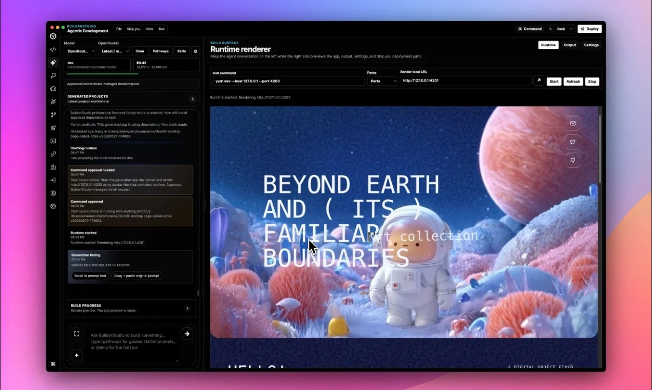Screen dimensions: 652x390
Task: Click the preview pane vertical scrollbar
Action: pyautogui.click(x=600, y=149)
